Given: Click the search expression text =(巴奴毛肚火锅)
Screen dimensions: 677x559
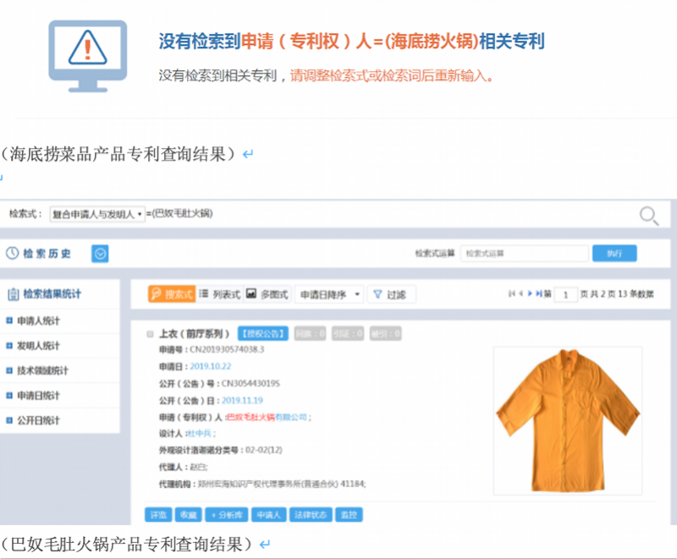Looking at the screenshot, I should [179, 213].
